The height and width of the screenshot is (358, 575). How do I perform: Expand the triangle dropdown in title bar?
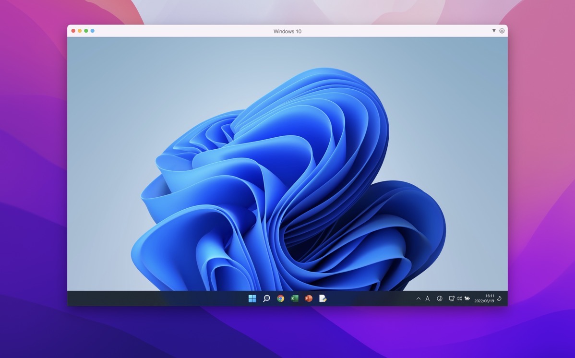click(494, 31)
